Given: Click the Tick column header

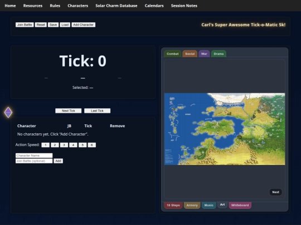Looking at the screenshot, I should click(x=88, y=126).
